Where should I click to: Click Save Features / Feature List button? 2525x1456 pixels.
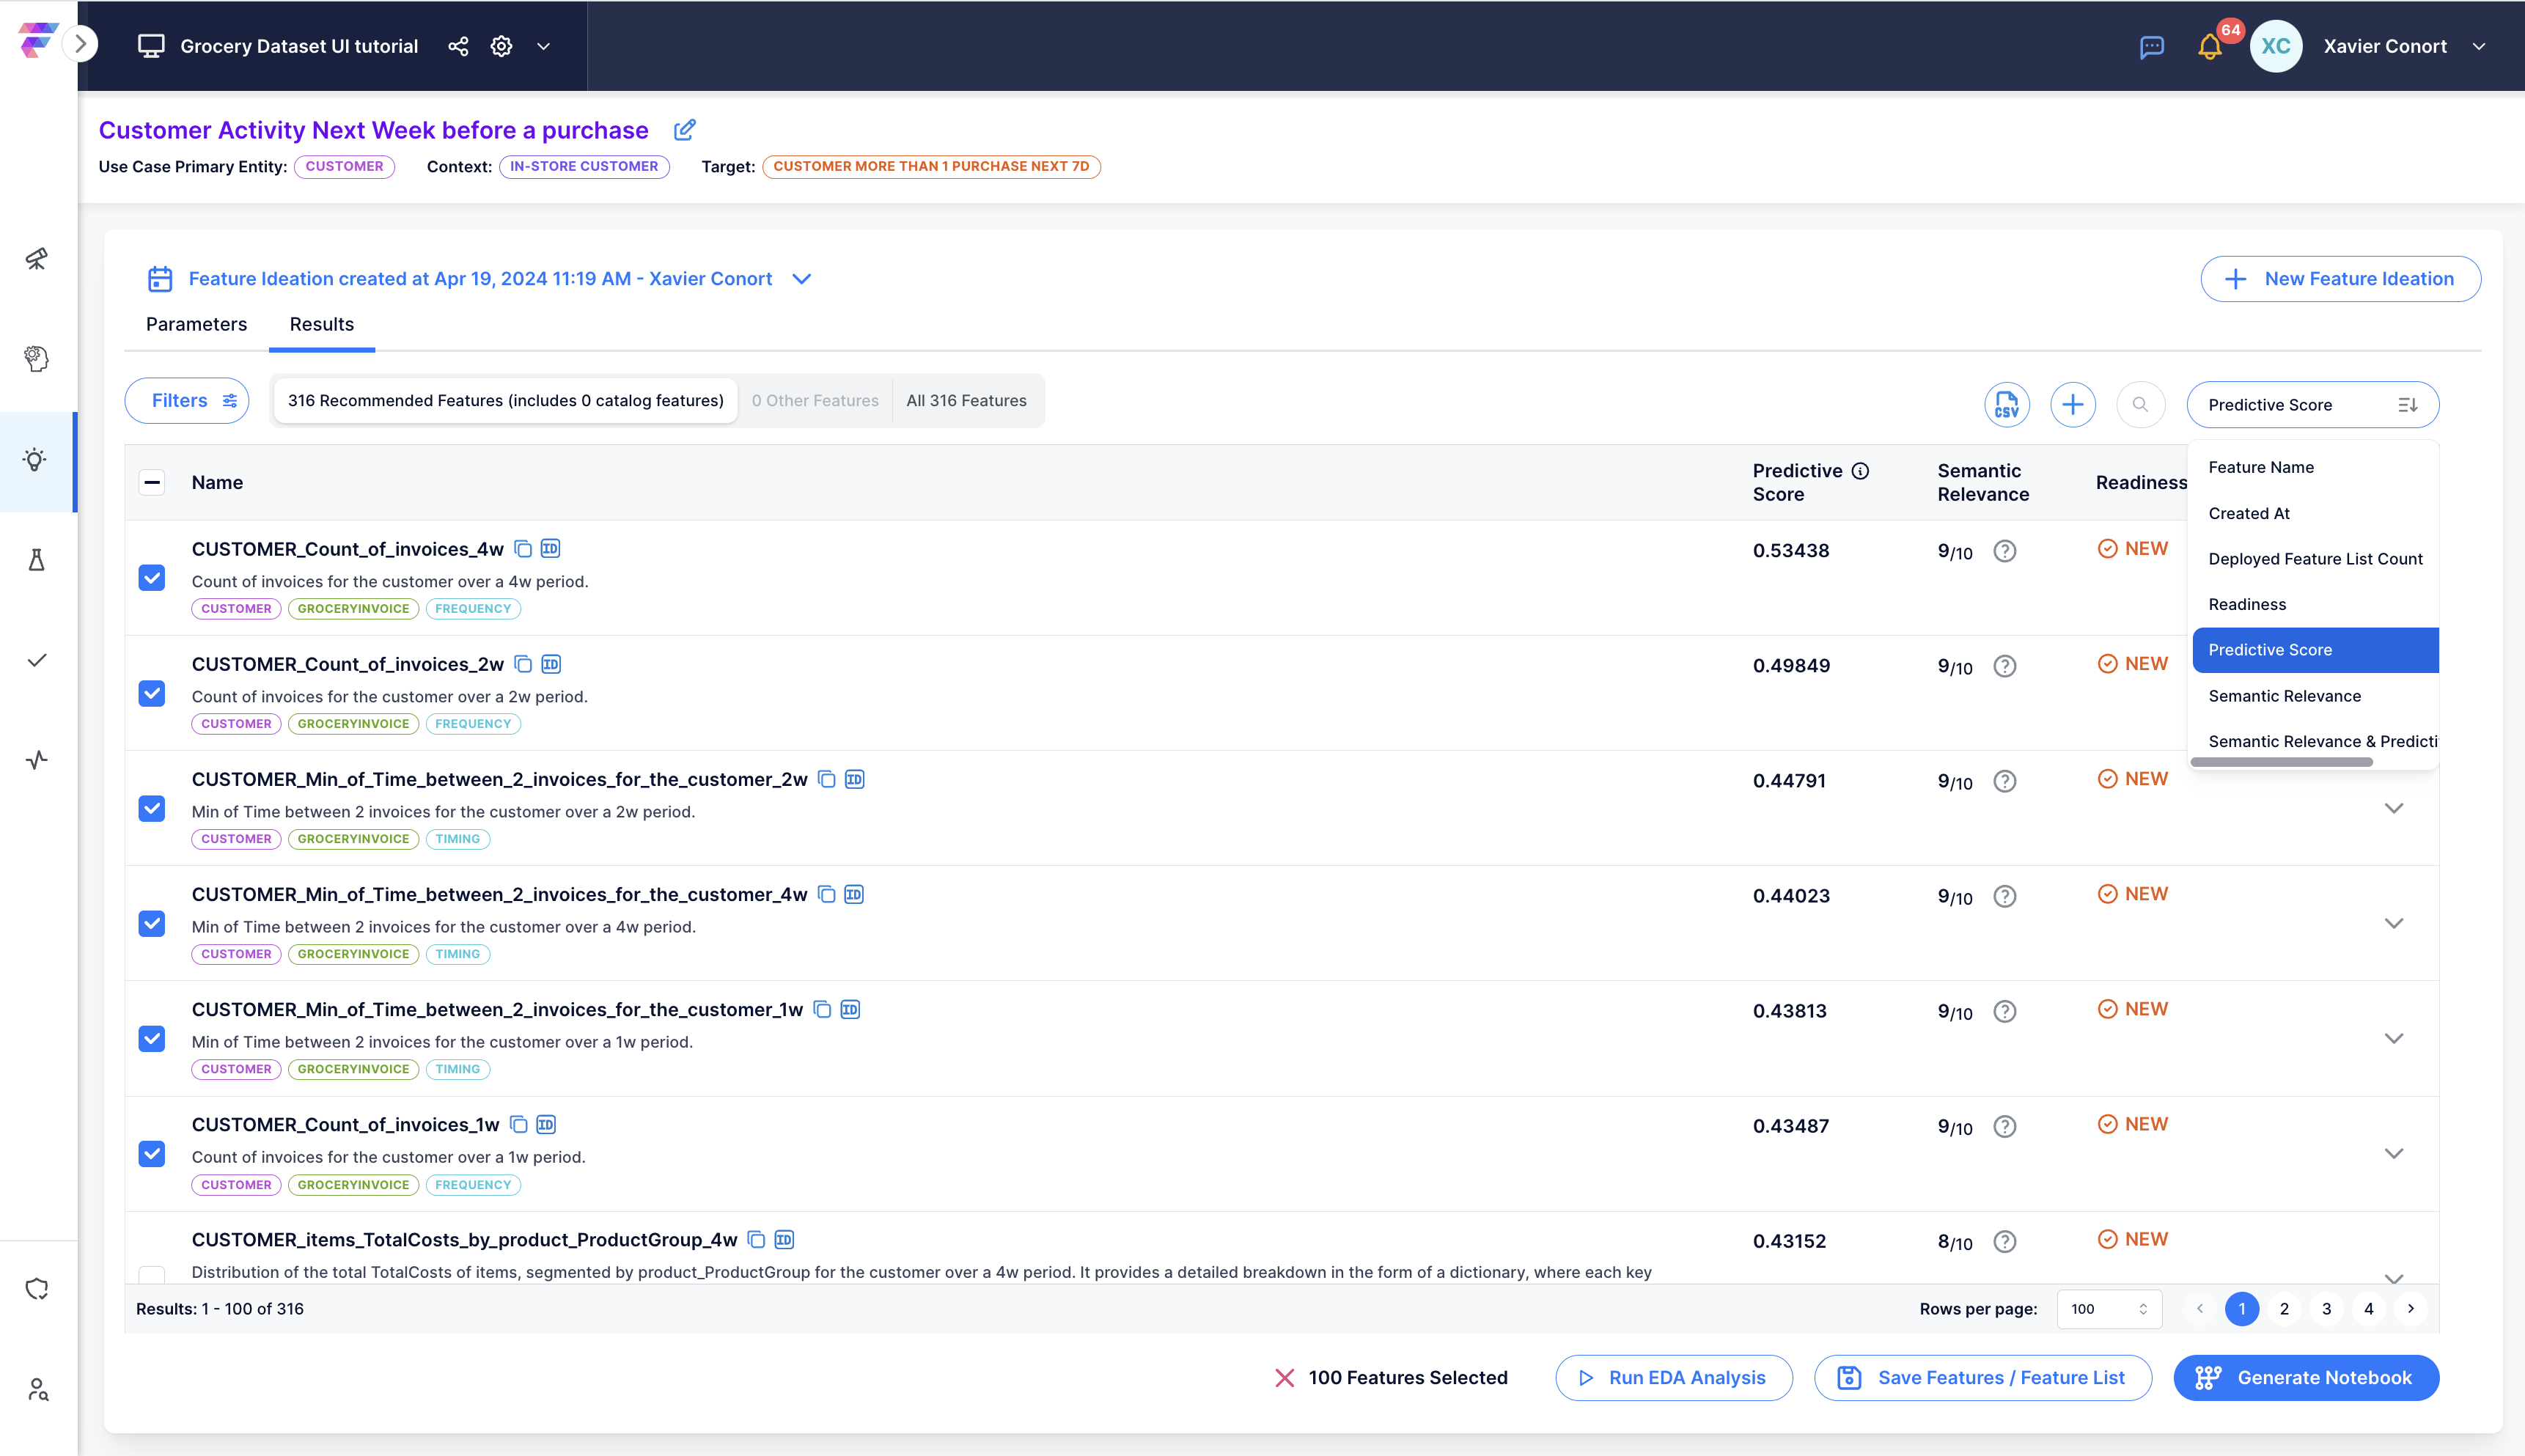pyautogui.click(x=1982, y=1378)
